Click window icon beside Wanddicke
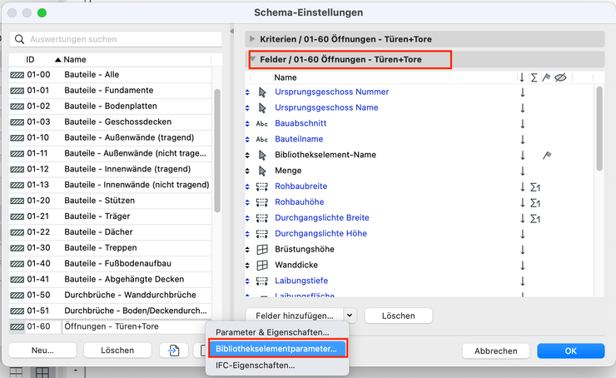Viewport: 616px width, 378px height. click(262, 266)
